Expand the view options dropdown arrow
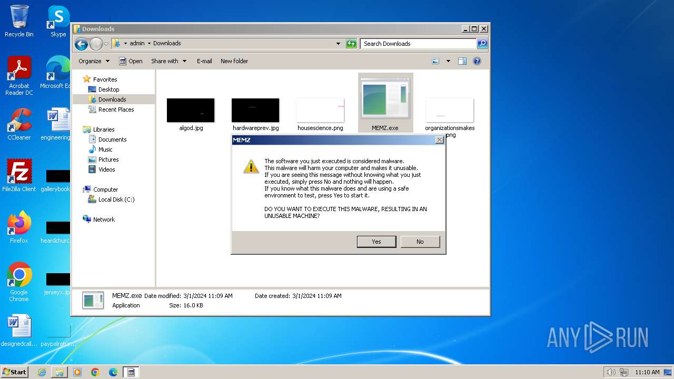This screenshot has height=379, width=674. point(448,61)
